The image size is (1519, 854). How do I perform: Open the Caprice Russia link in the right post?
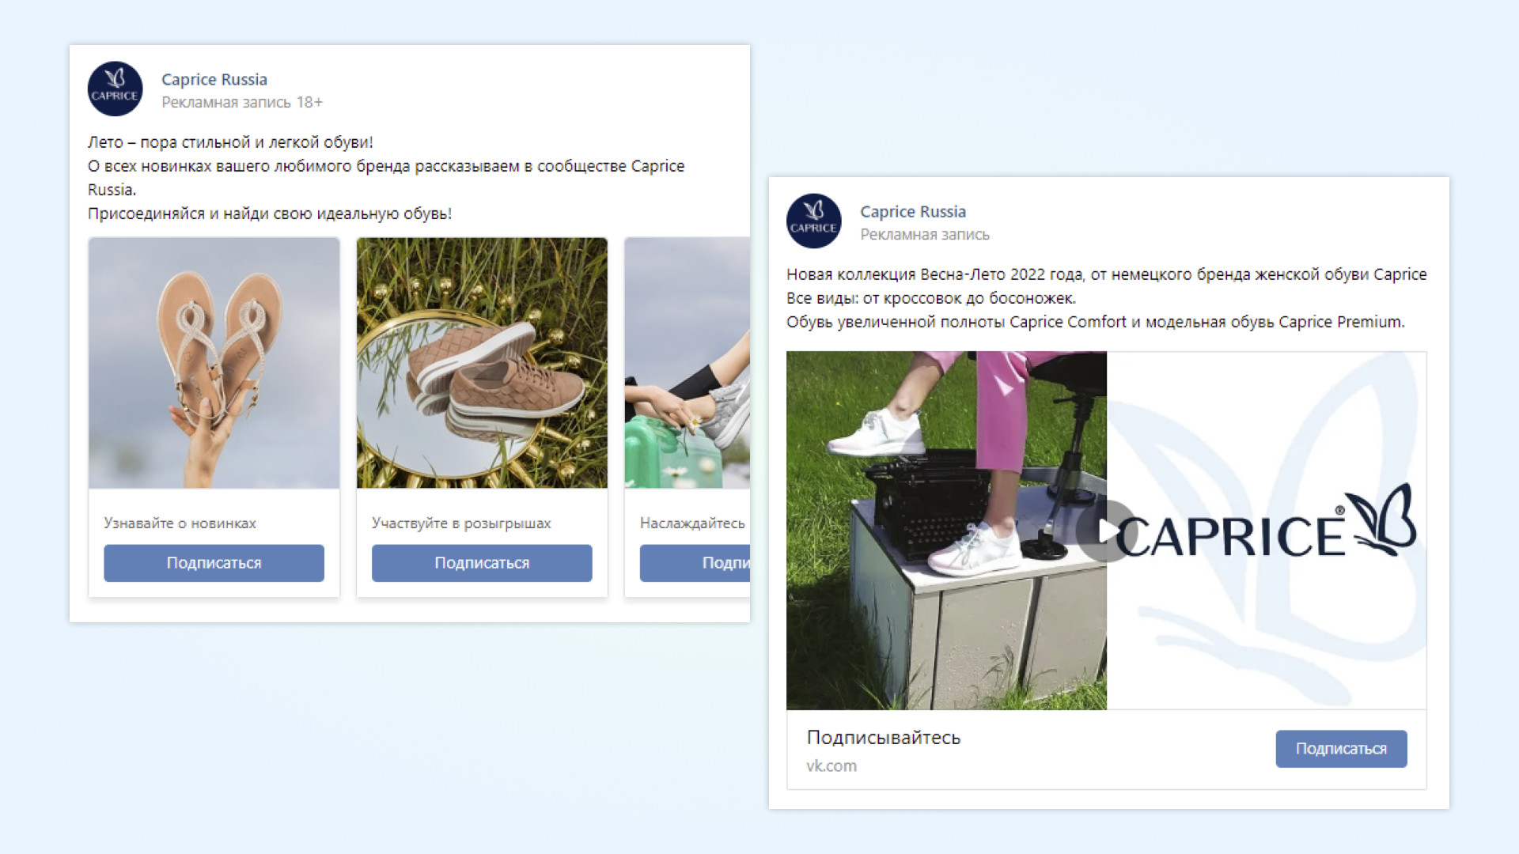pos(913,211)
